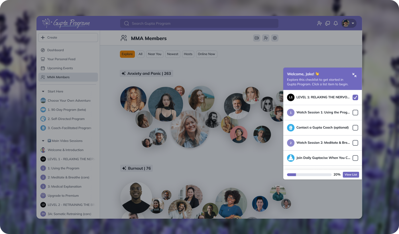Click the Anxiety and Panic | 263 heading
The width and height of the screenshot is (399, 234).
[x=146, y=74]
